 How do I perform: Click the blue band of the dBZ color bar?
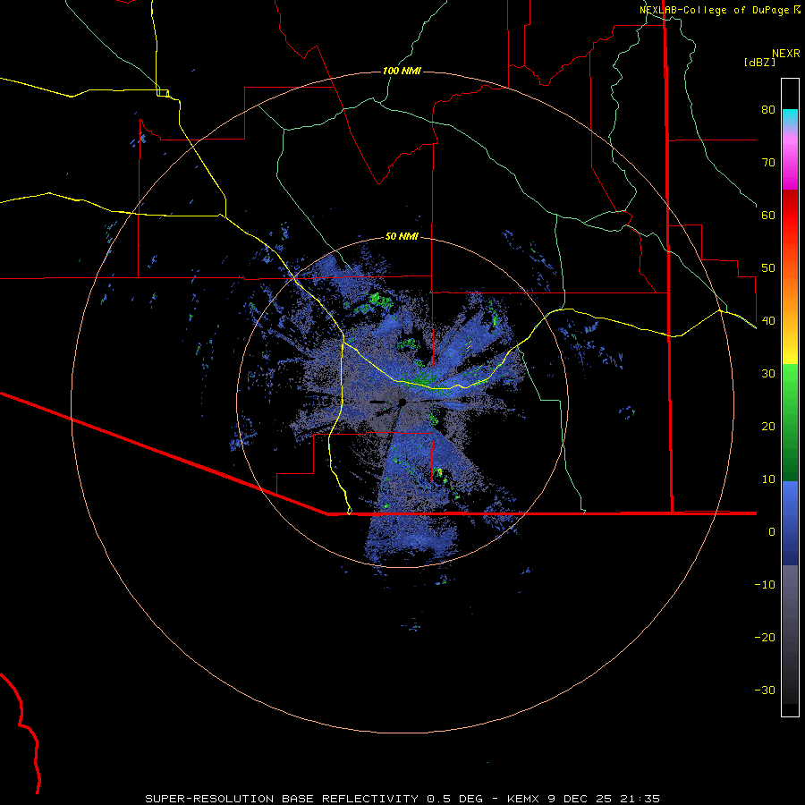tap(790, 523)
